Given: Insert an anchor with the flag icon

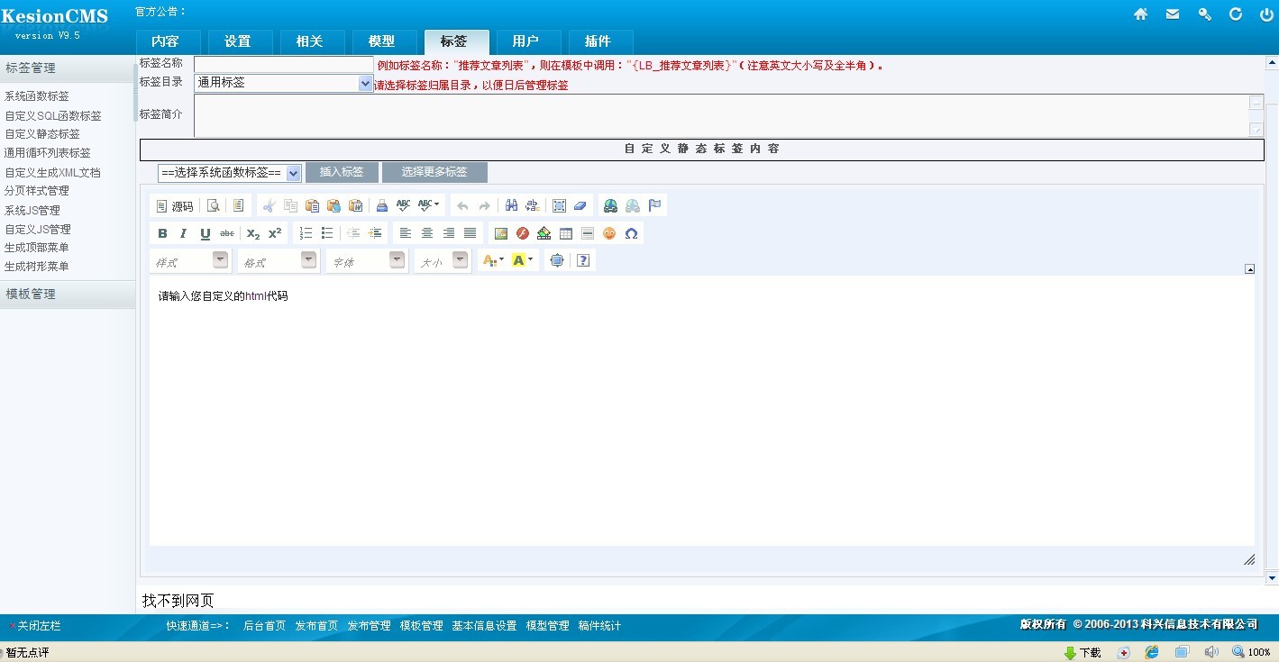Looking at the screenshot, I should pos(655,206).
